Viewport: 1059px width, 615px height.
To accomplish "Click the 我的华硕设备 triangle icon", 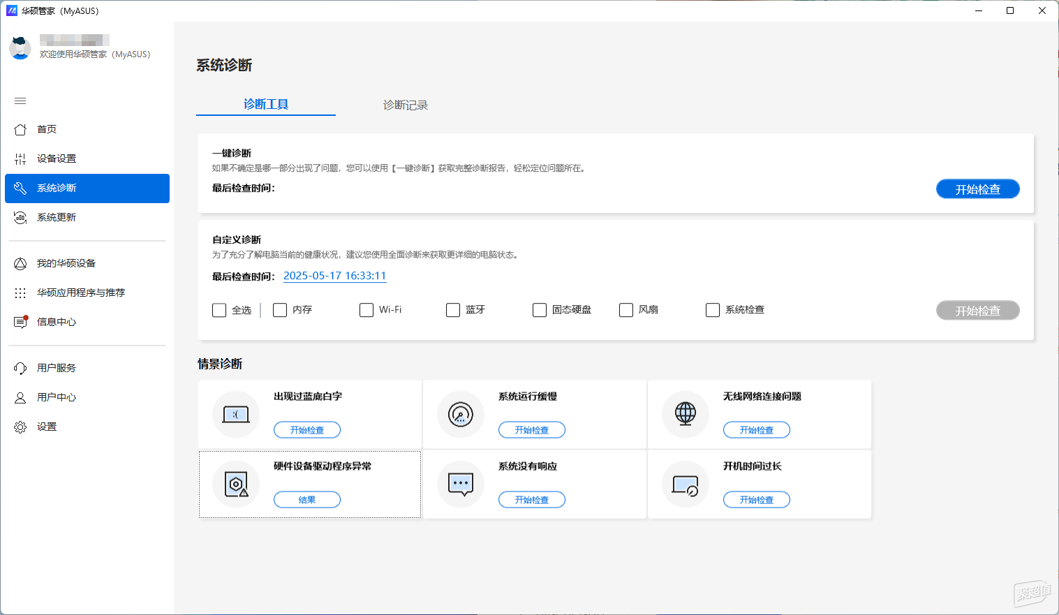I will click(x=20, y=263).
